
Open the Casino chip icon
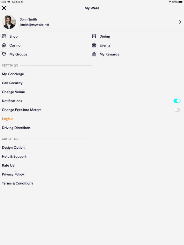pos(4,45)
